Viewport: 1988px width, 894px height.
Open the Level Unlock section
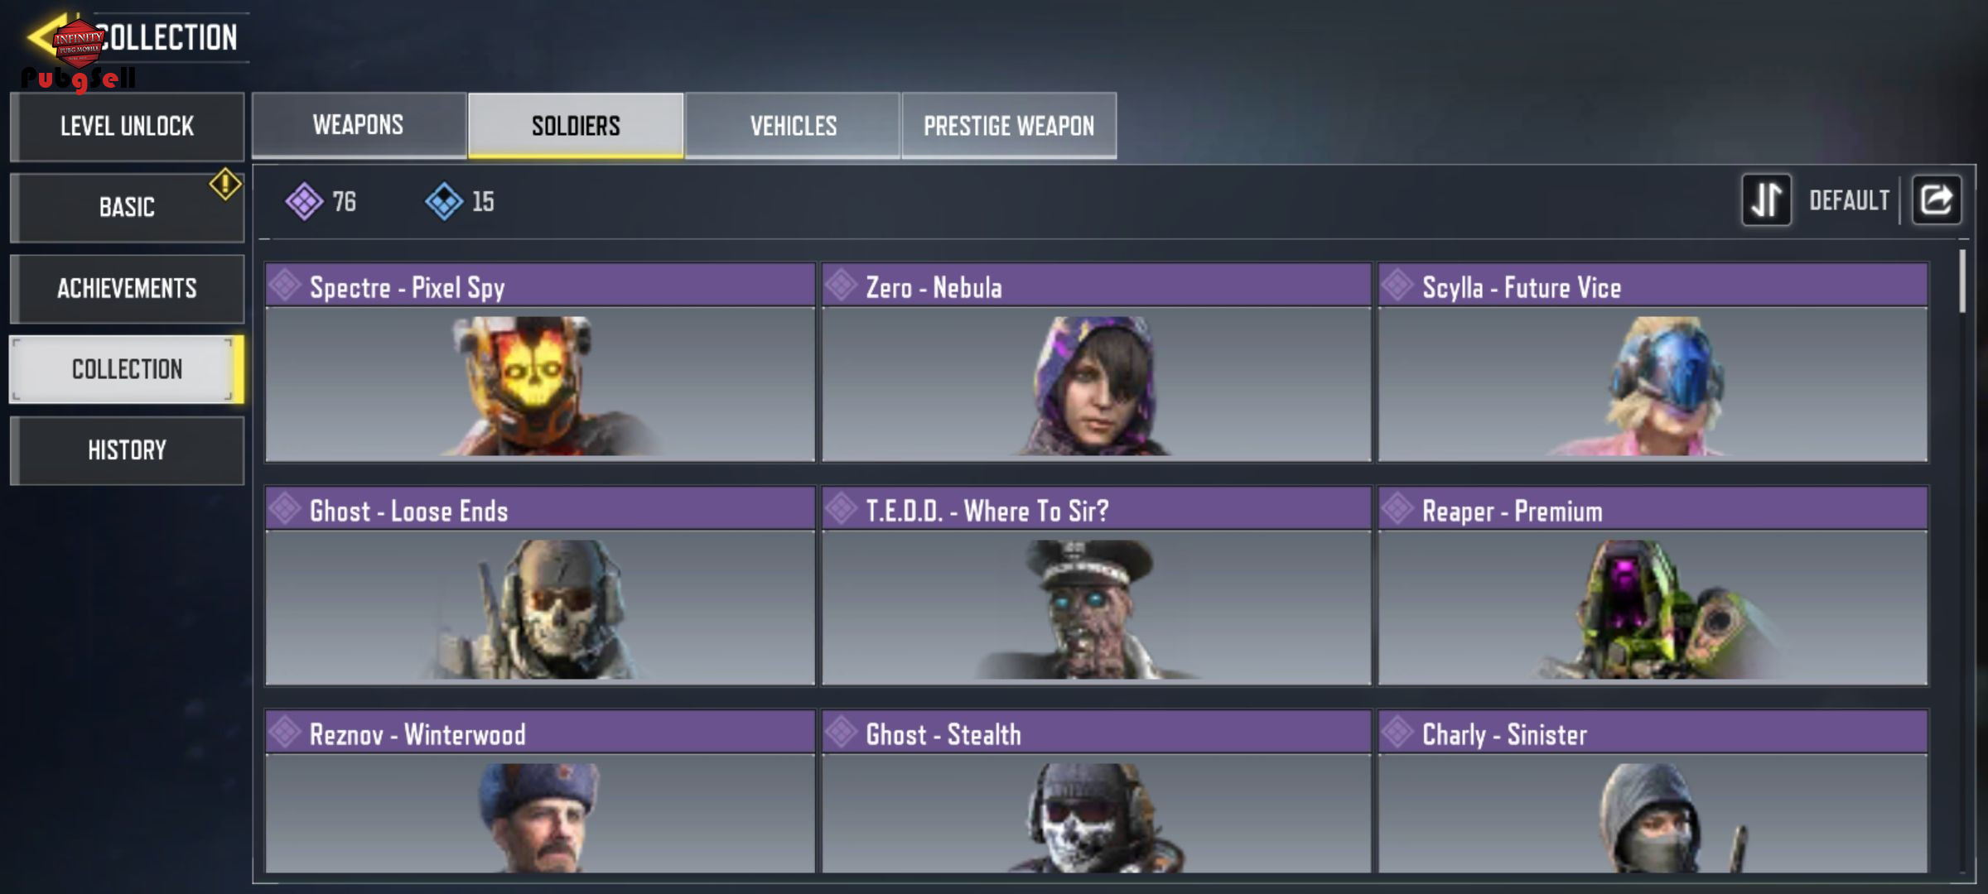[127, 127]
